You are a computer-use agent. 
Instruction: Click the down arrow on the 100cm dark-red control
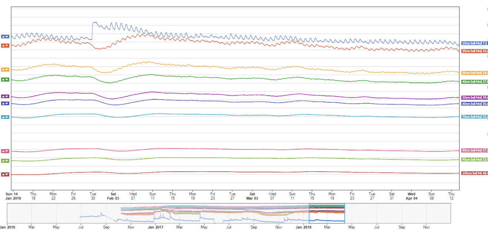7,174
